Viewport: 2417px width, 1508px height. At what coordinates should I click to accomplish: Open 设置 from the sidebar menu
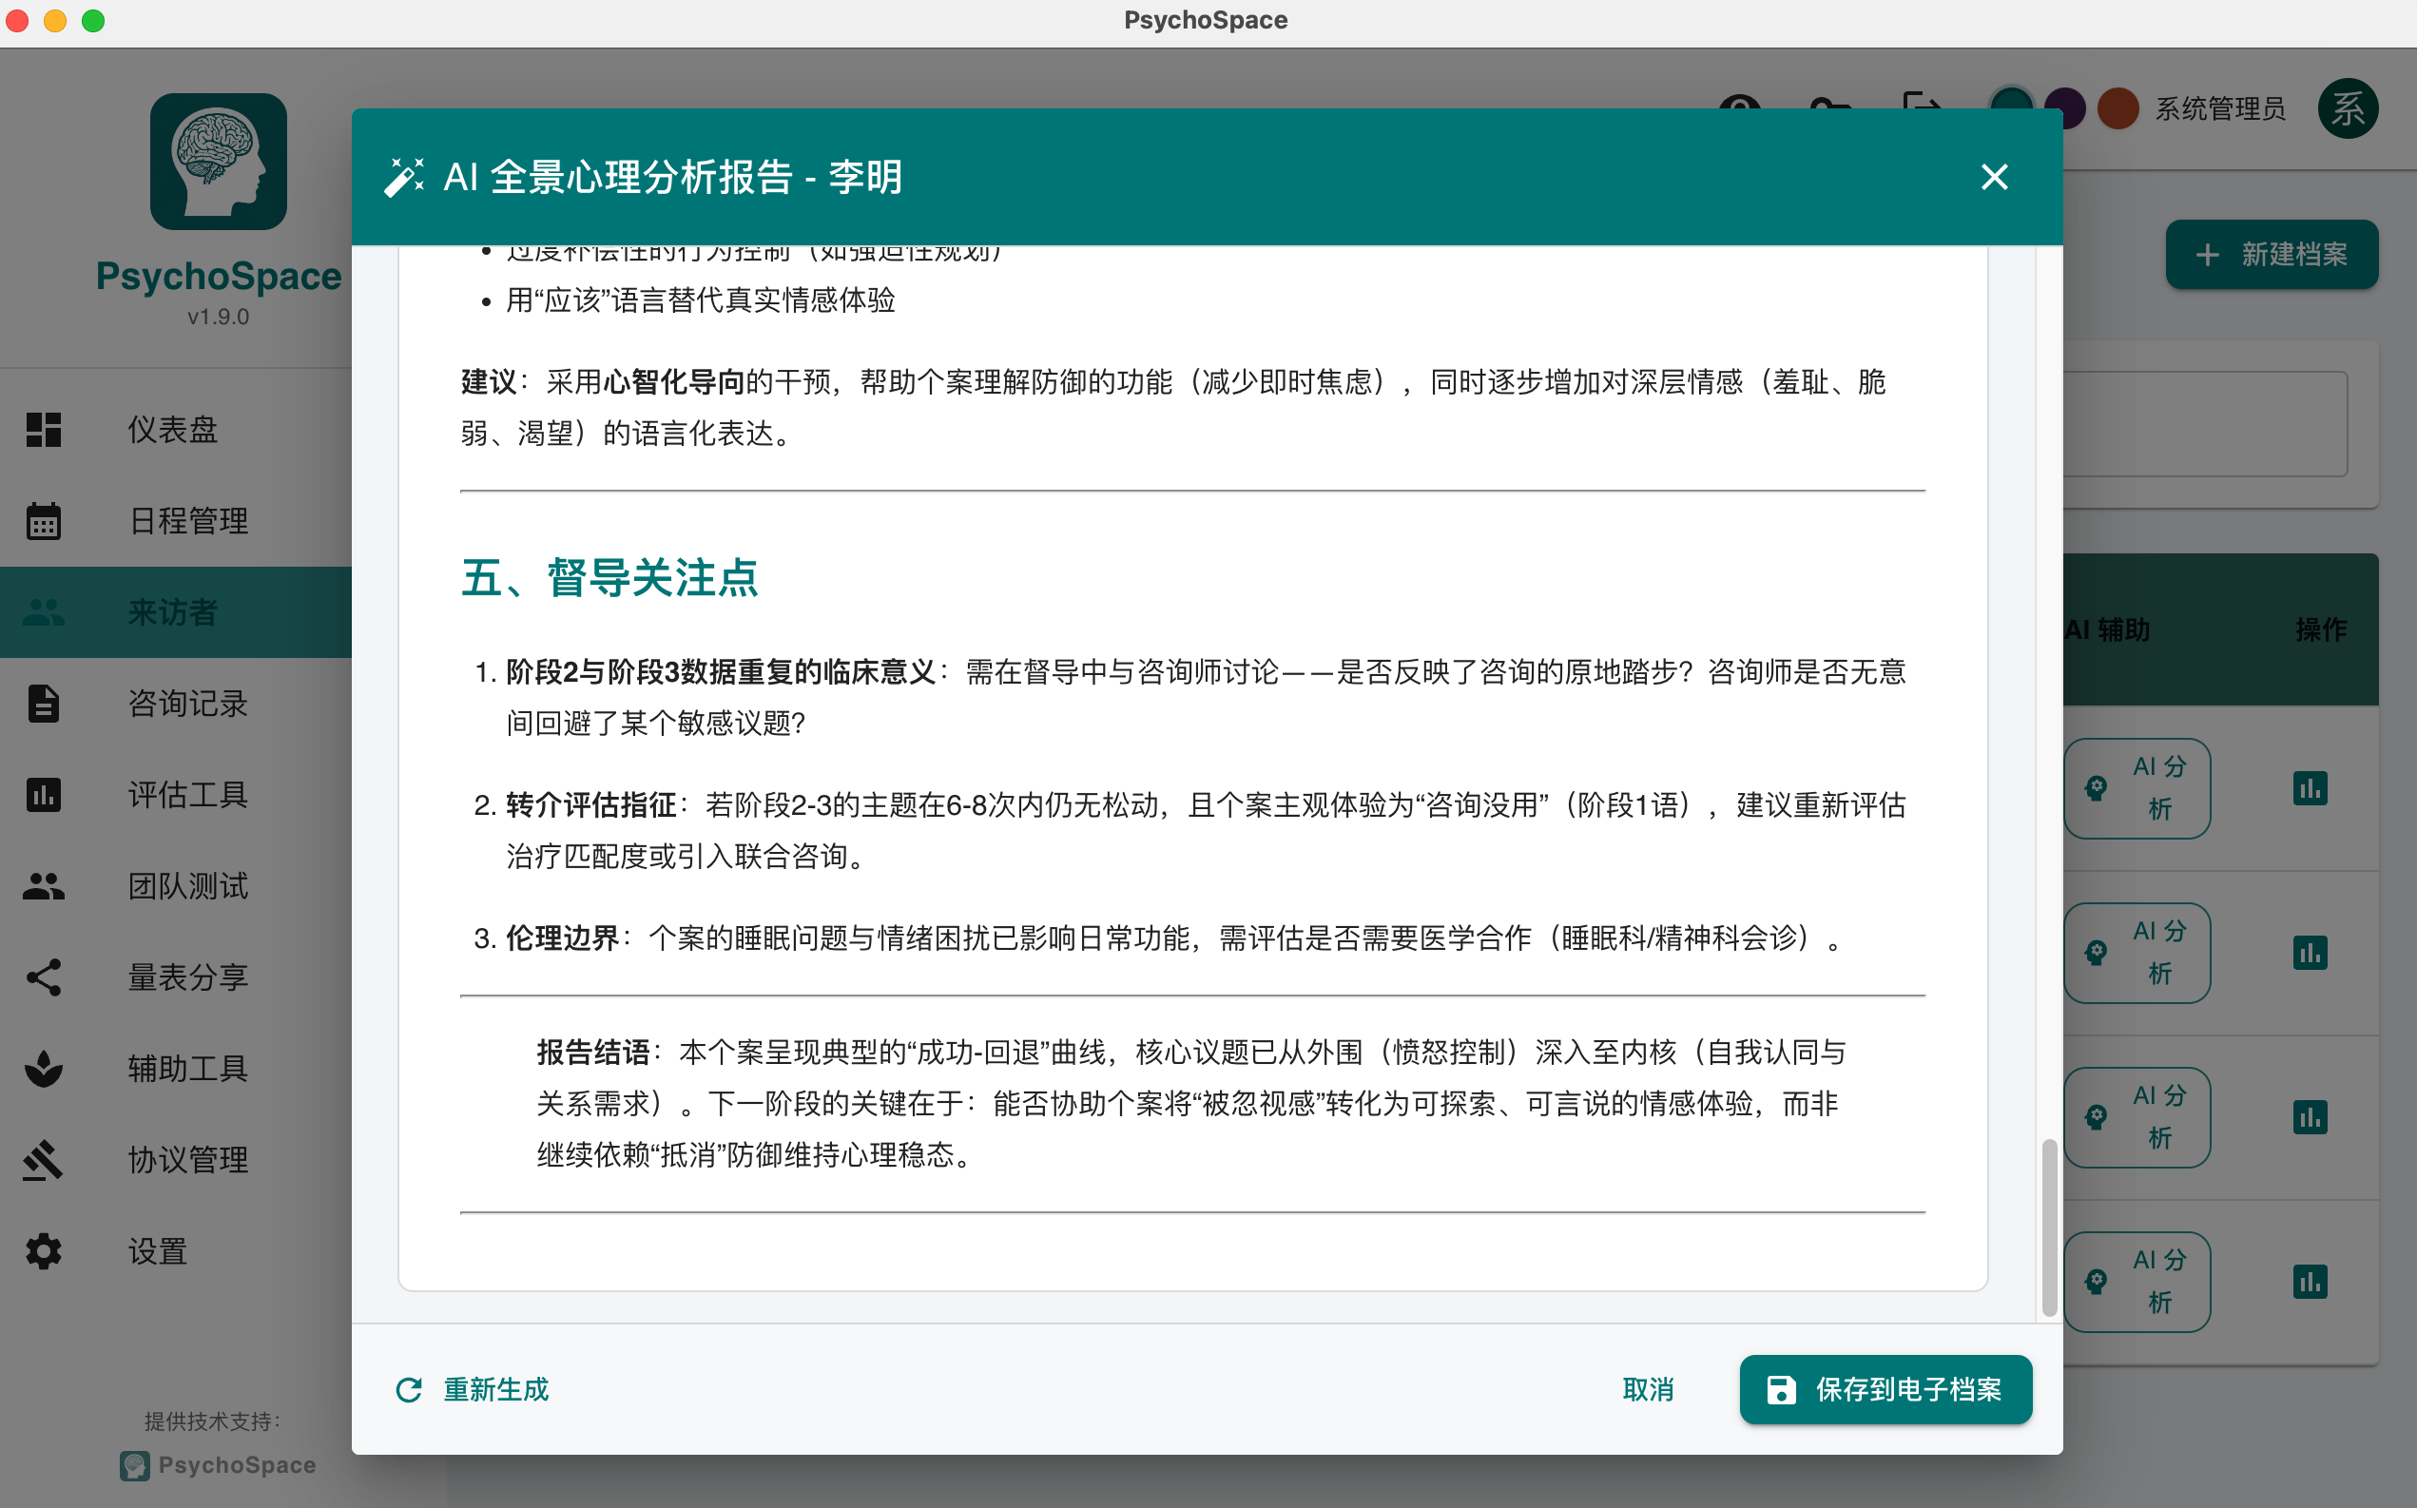(44, 1250)
